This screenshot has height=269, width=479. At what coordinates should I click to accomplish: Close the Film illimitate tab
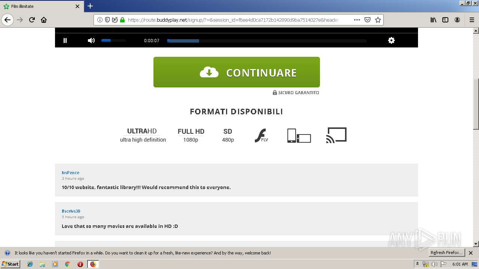coord(77,6)
